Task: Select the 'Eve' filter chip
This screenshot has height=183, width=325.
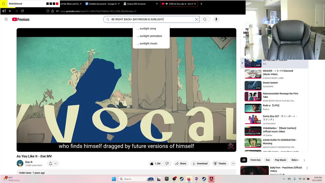Action: tap(268, 160)
